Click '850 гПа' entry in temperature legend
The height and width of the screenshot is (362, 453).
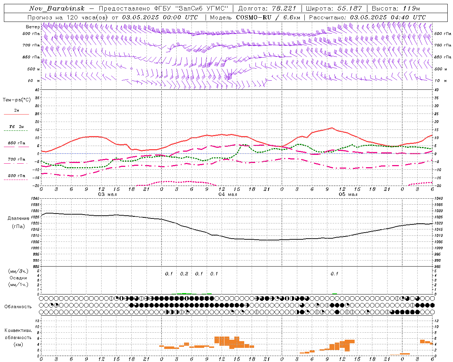coord(17,143)
